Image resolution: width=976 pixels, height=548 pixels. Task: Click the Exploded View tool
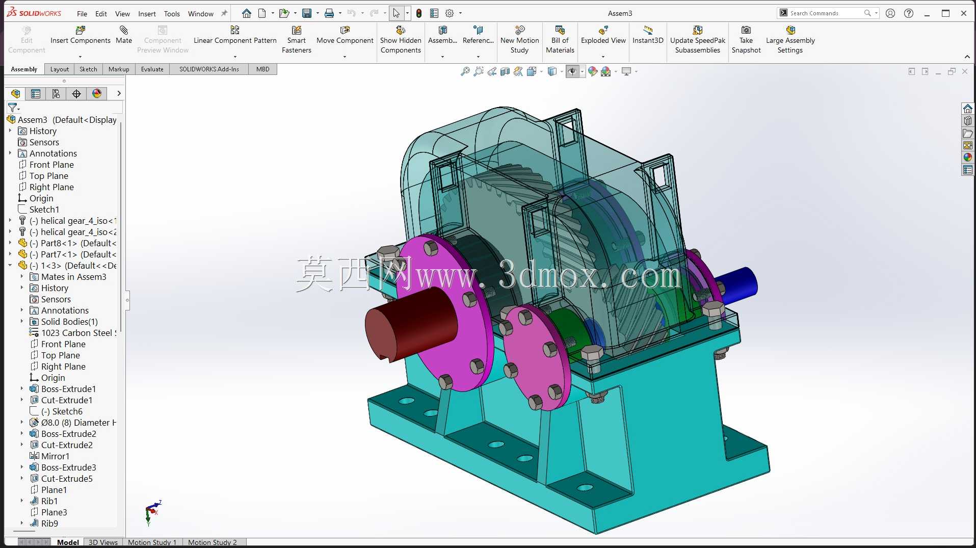click(x=603, y=35)
